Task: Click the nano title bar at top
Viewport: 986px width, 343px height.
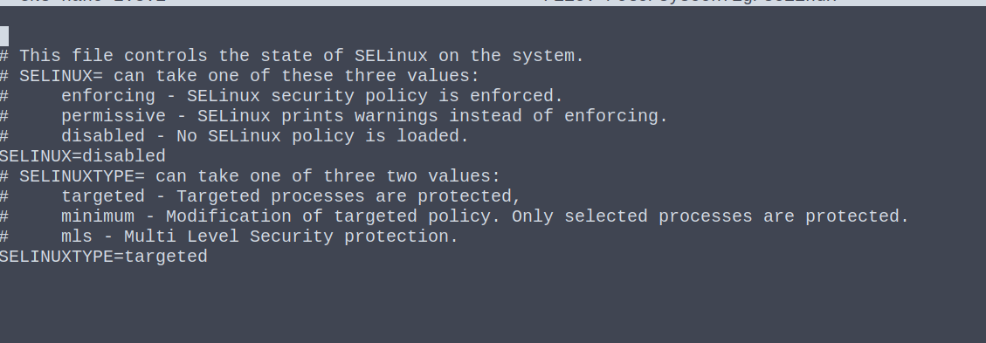Action: (493, 3)
